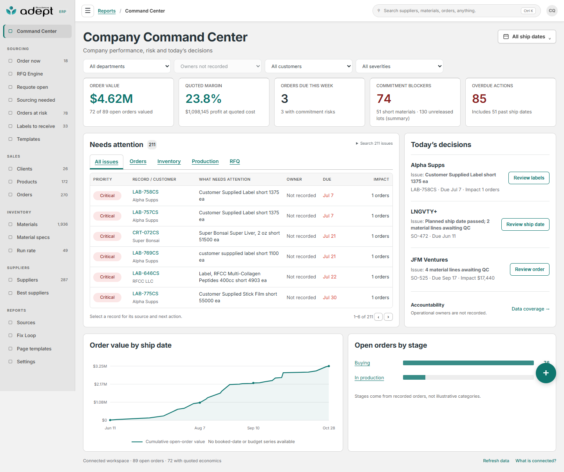Click the Order now sidebar icon

[x=11, y=61]
